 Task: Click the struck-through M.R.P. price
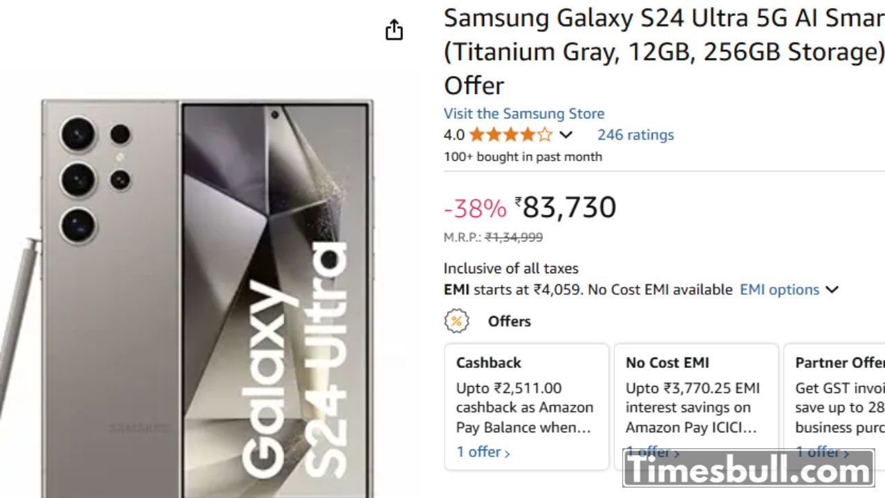513,237
